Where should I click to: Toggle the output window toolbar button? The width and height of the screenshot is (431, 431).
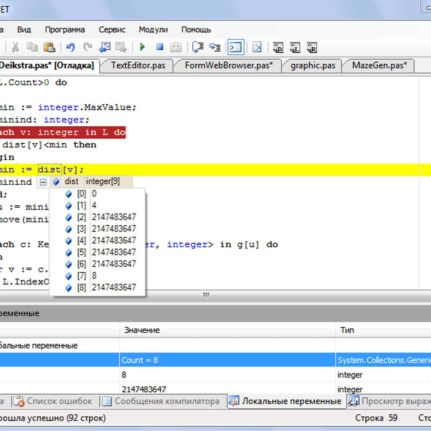tap(236, 47)
